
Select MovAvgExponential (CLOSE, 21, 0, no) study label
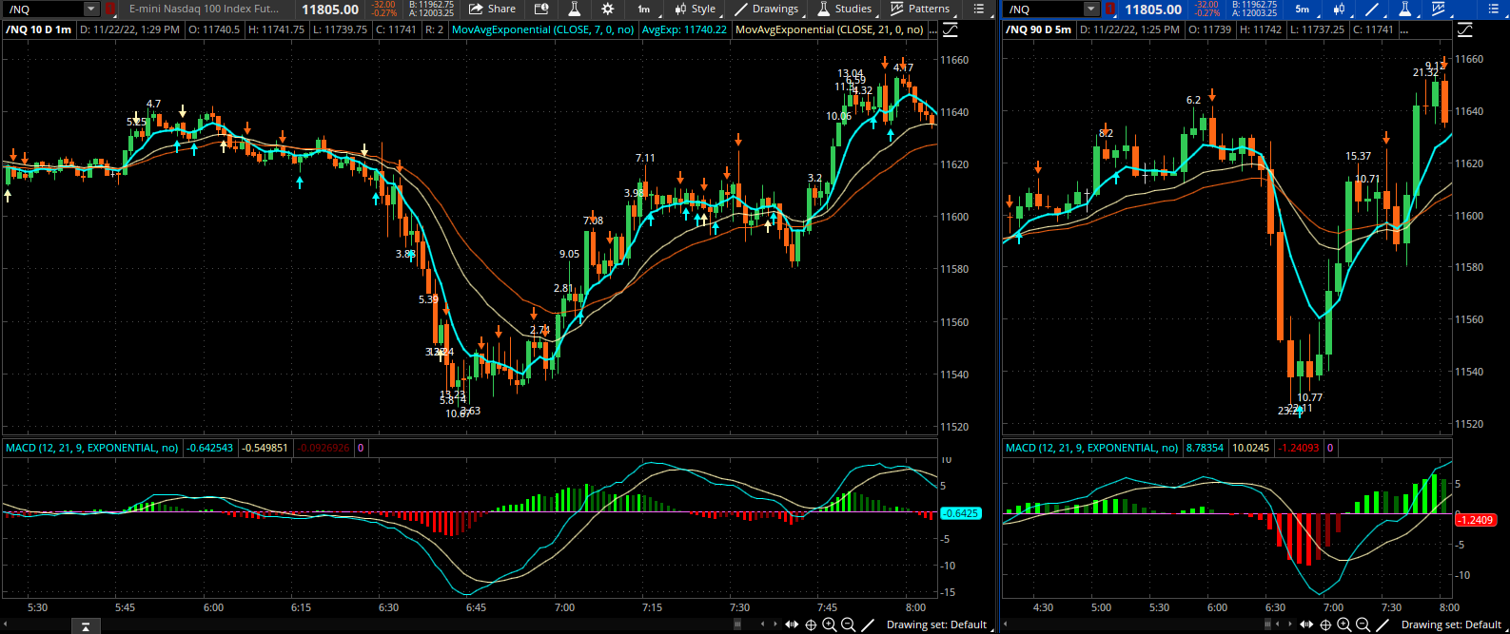830,29
